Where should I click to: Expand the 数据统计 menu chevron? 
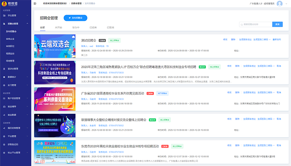coord(27,77)
